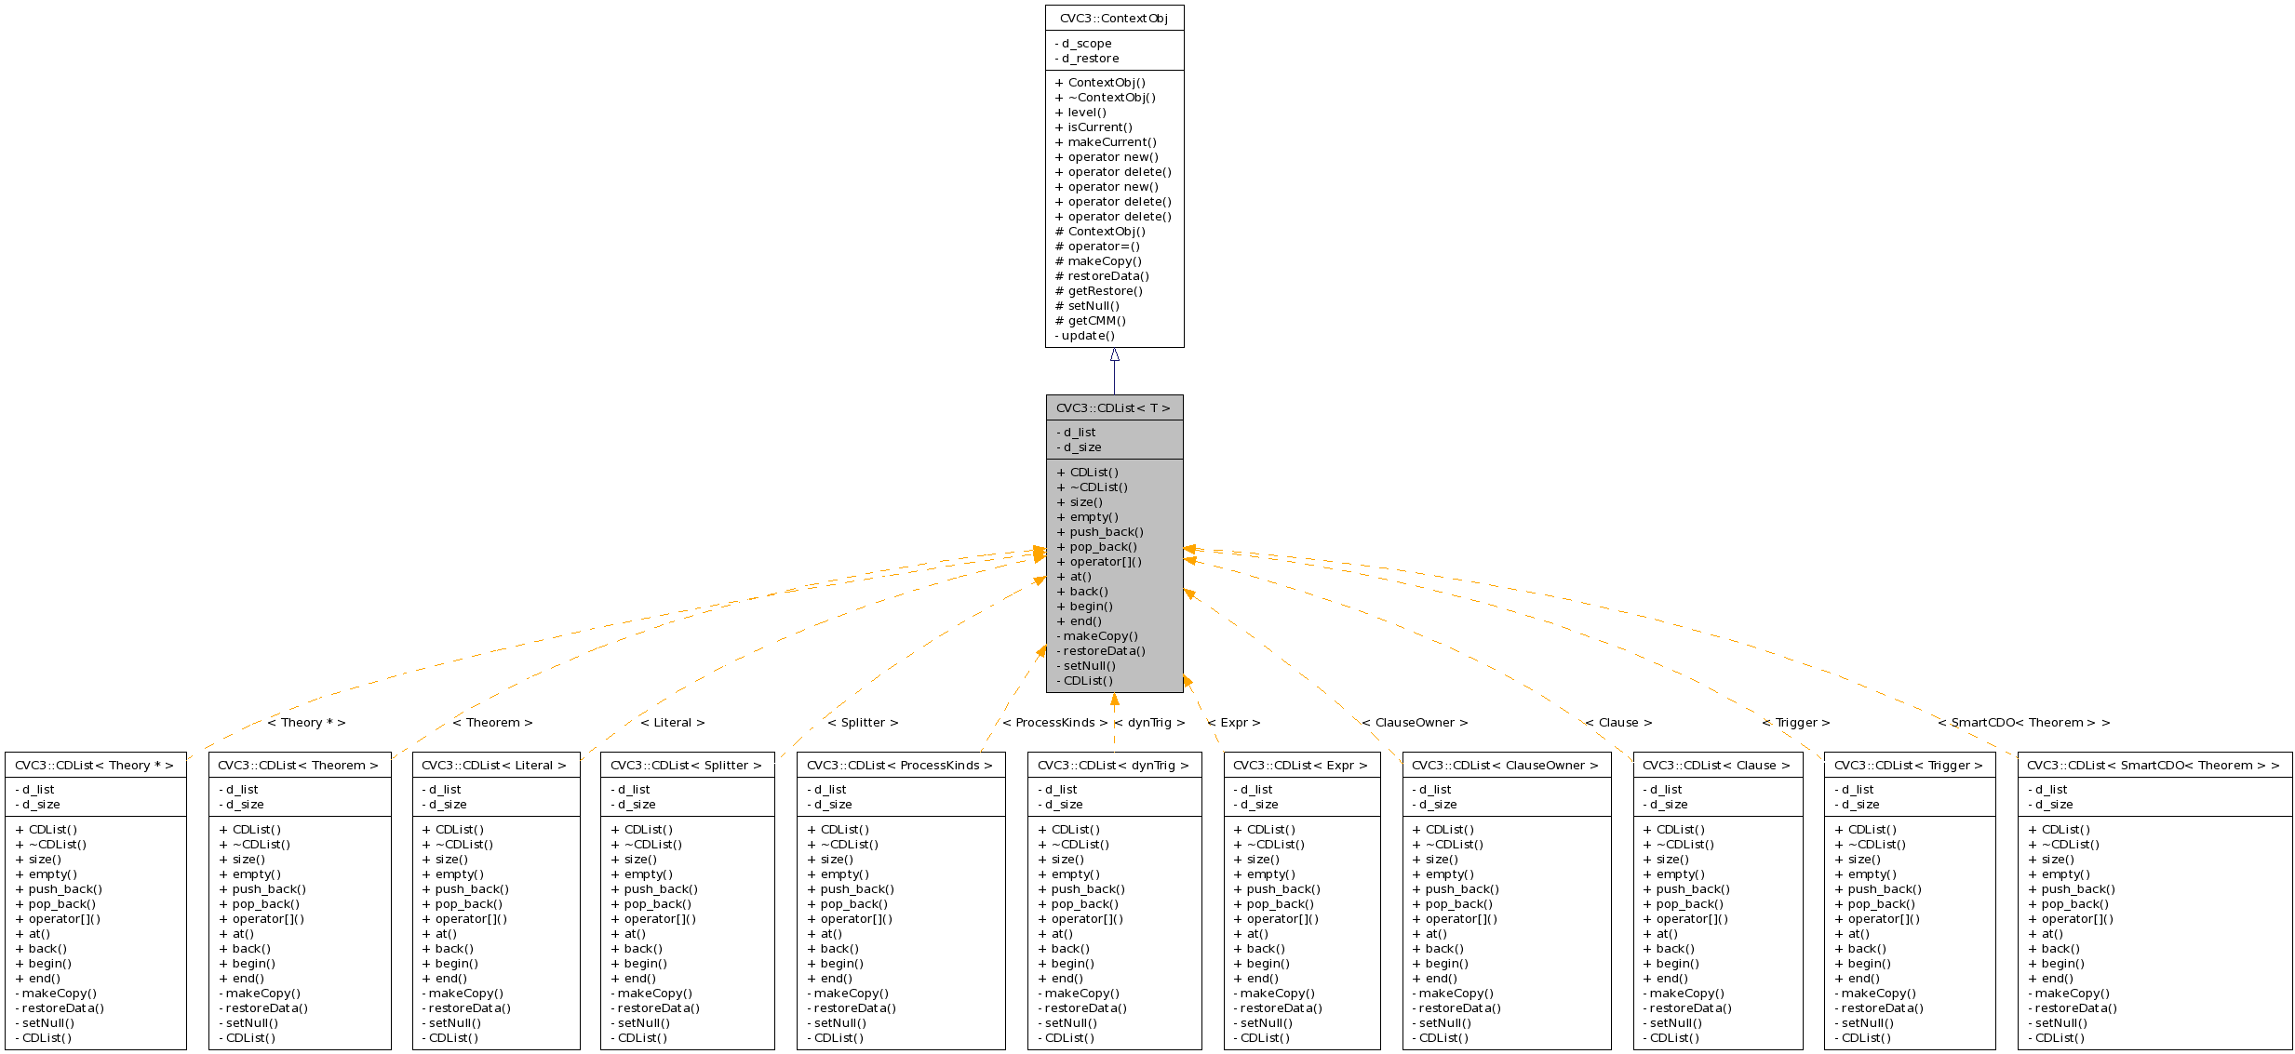Select the d_scope attribute in ContextObj
The height and width of the screenshot is (1054, 2295).
1080,43
